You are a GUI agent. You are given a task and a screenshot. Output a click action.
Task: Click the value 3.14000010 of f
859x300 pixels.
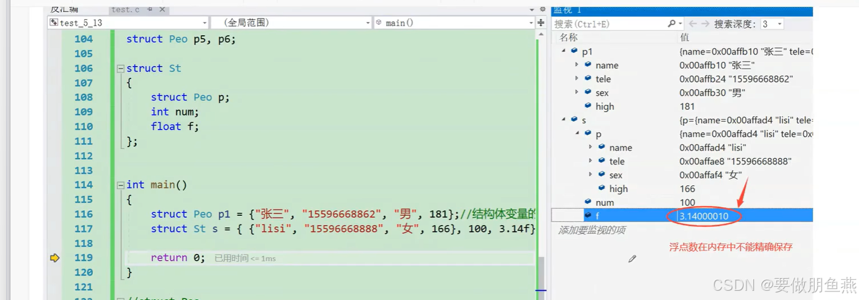point(704,216)
